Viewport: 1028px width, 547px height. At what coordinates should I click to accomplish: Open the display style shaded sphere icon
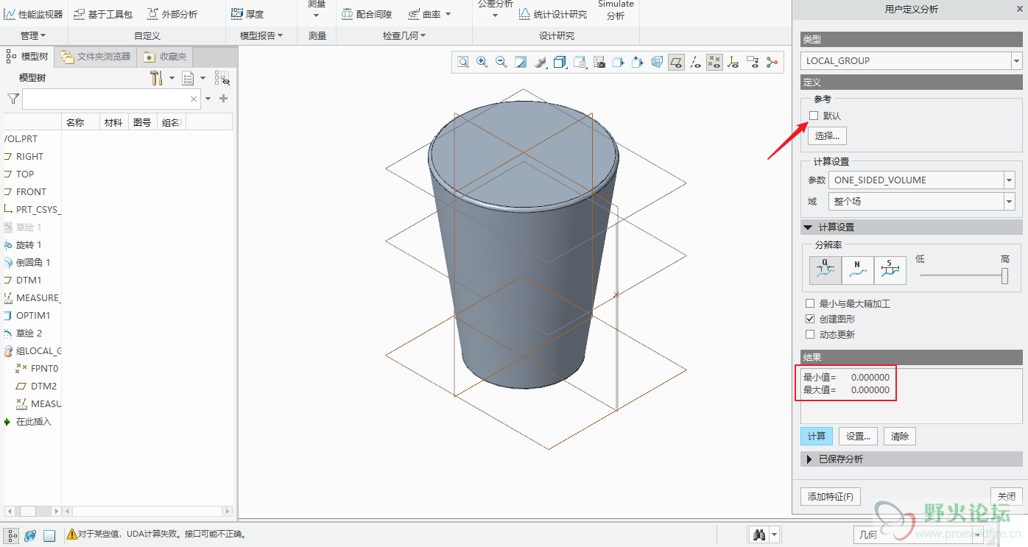[x=540, y=63]
